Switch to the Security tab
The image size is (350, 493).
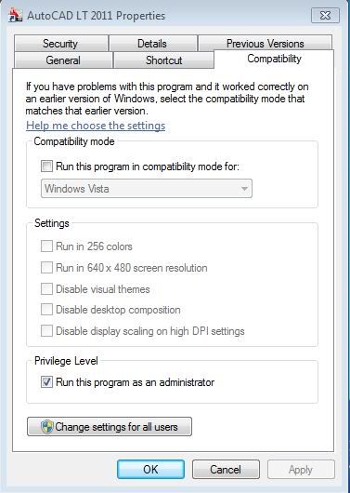coord(61,44)
